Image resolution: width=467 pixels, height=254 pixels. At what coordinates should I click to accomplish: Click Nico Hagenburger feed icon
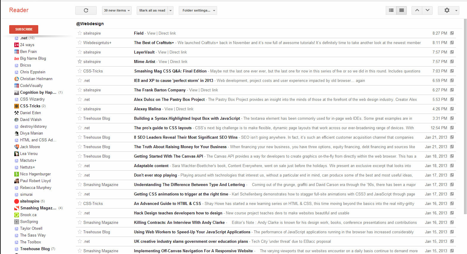pos(17,174)
